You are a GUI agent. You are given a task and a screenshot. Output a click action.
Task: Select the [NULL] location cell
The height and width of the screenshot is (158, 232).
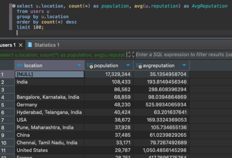tap(49, 74)
